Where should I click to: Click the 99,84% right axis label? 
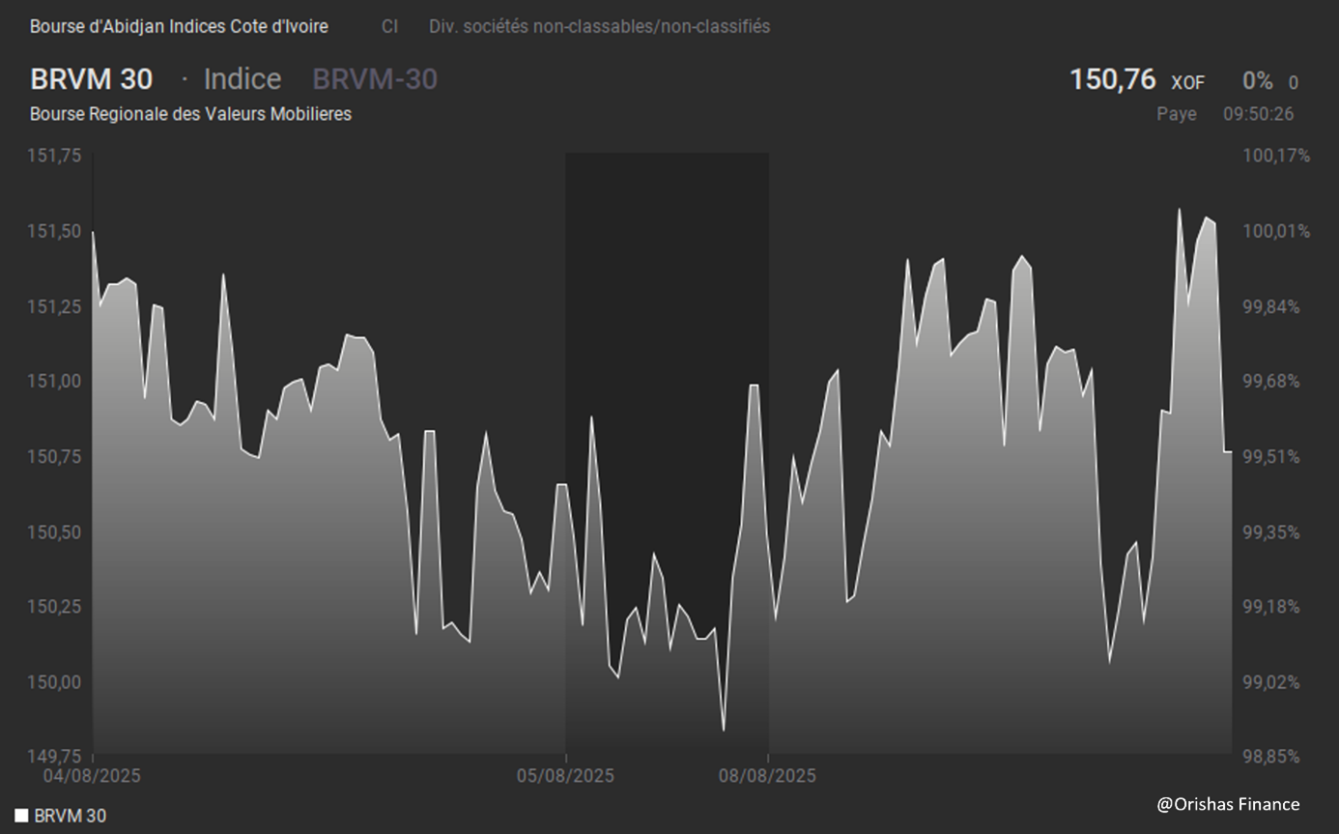[x=1272, y=306]
